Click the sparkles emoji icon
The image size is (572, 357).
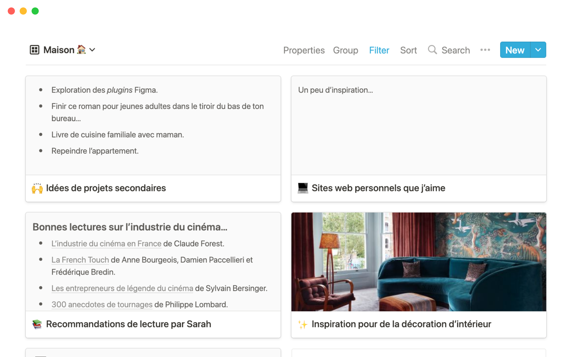click(303, 324)
